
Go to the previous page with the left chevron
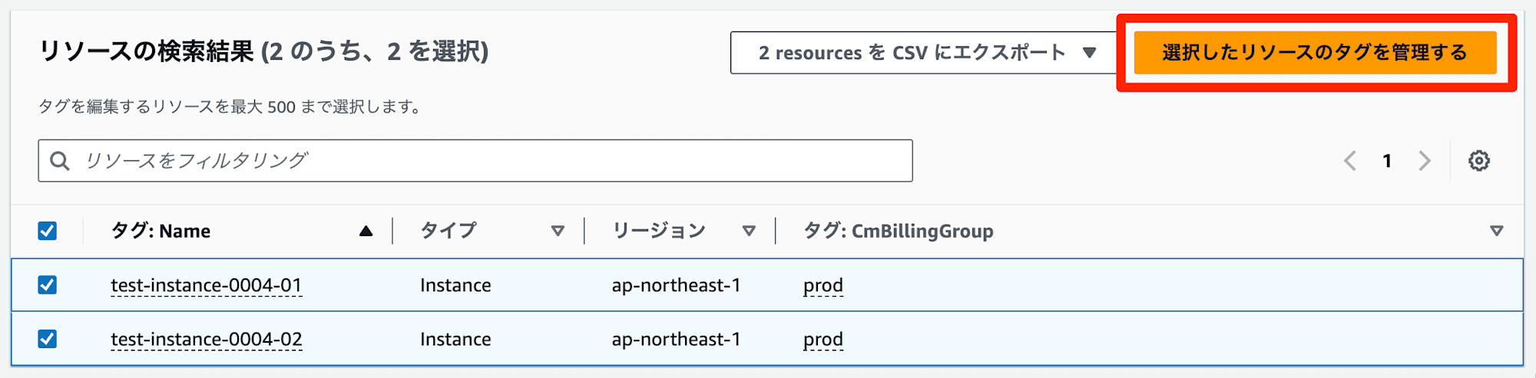click(x=1350, y=161)
